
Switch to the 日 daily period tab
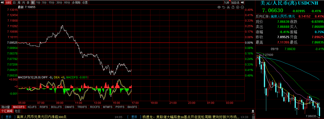[x=14, y=2]
